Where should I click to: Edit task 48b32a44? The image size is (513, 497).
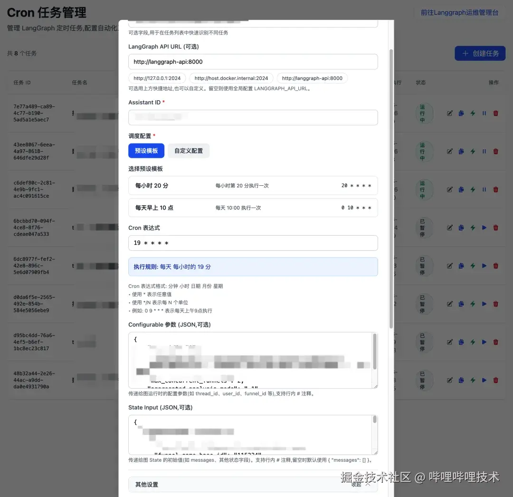[450, 380]
